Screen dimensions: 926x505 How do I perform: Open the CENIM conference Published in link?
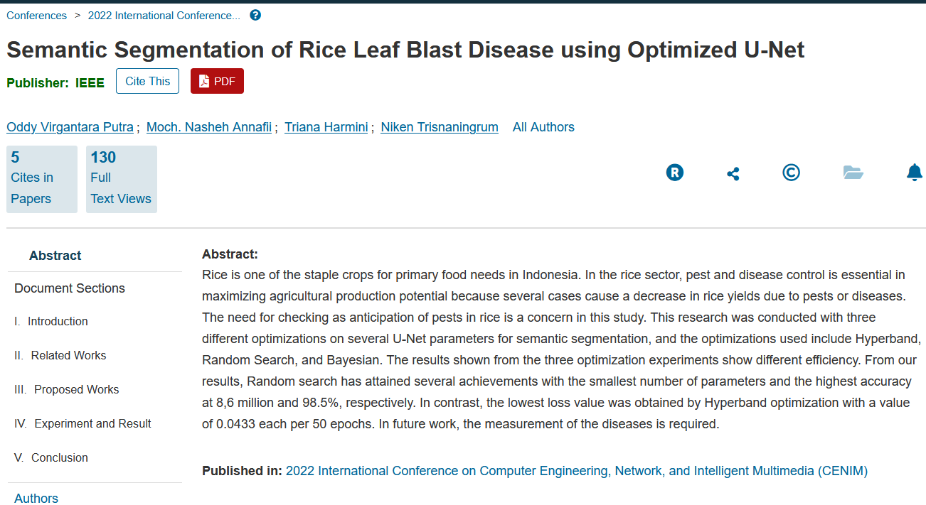576,471
